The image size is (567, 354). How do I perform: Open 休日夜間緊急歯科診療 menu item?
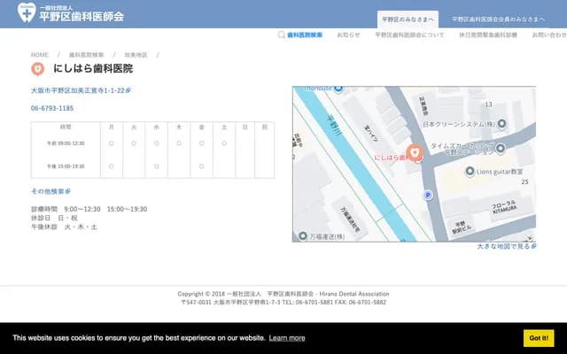(488, 35)
